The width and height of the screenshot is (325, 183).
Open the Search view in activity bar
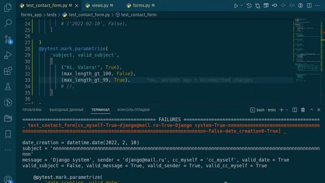8,23
